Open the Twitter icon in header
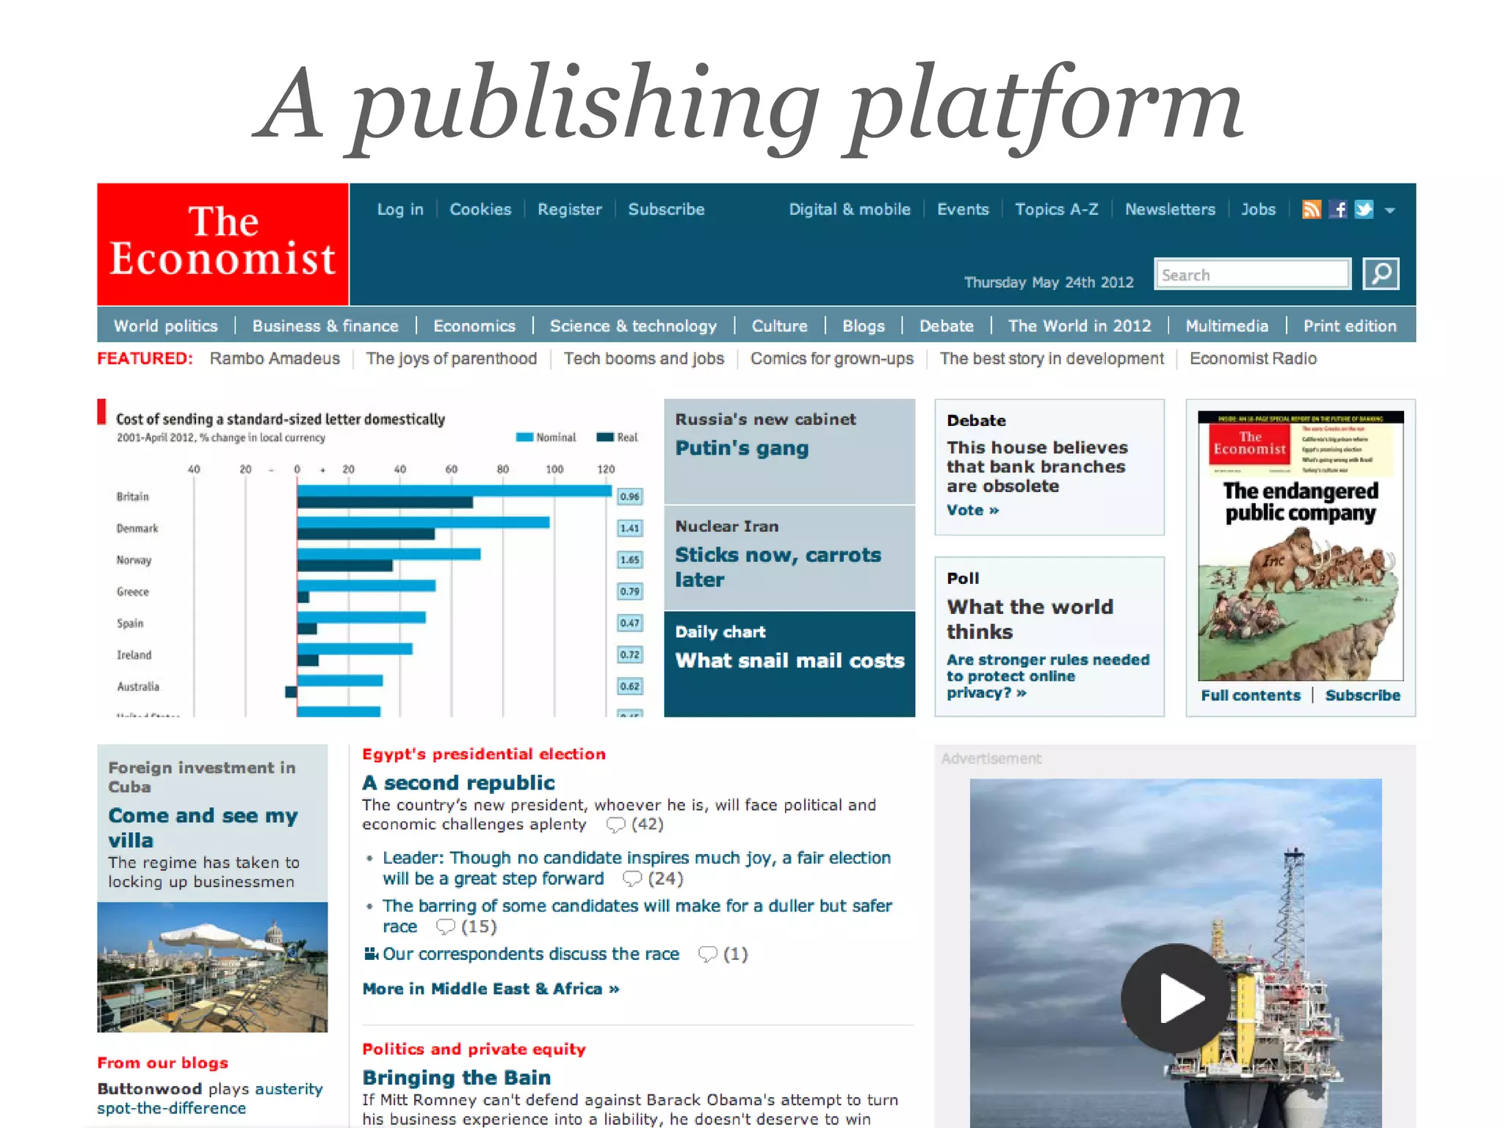 tap(1364, 209)
